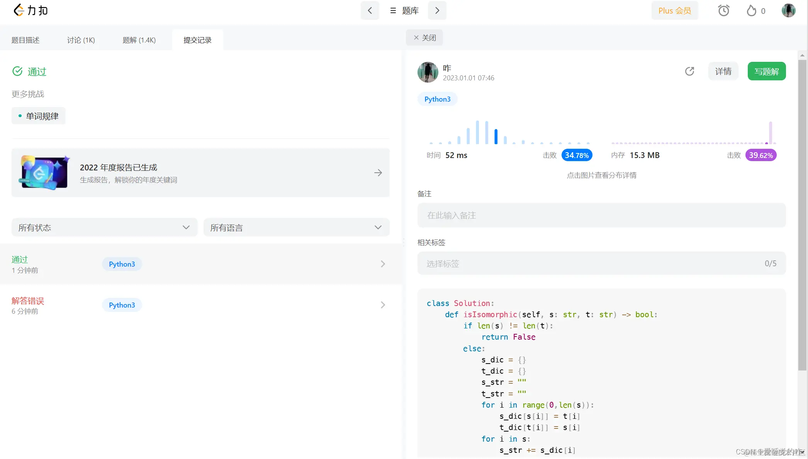Open 题库 problem list menu
This screenshot has height=459, width=808.
404,10
